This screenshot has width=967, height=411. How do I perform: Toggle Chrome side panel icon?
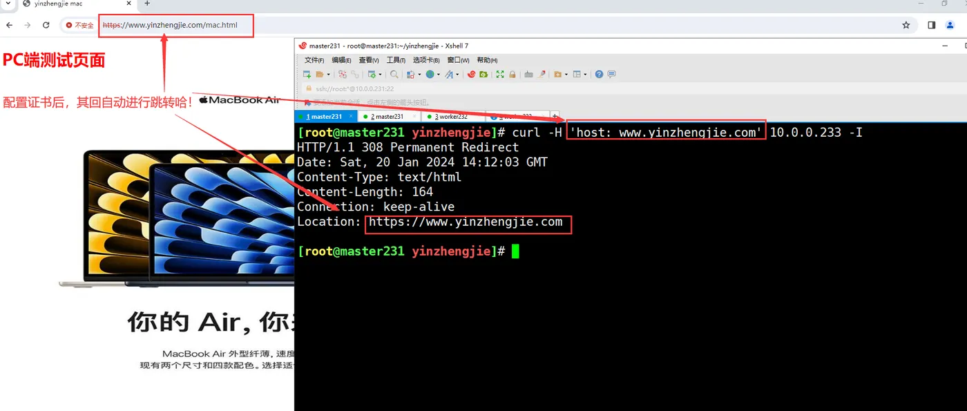932,25
